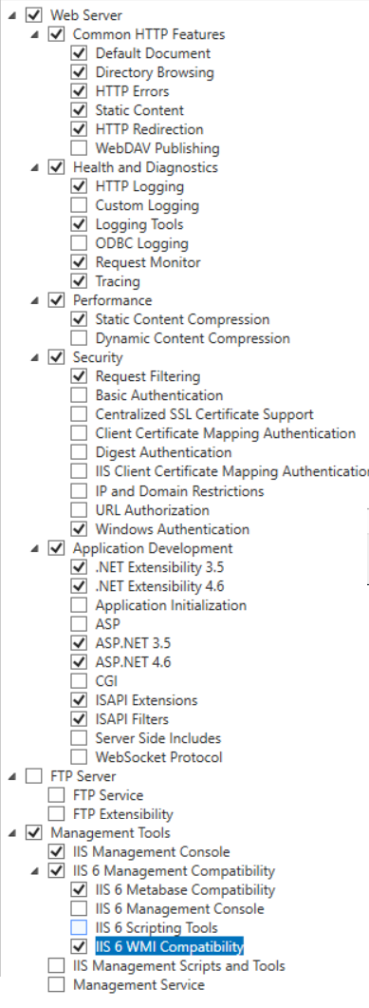Screen dimensions: 369x1008
Task: Uncheck Logging Tools checkbox
Action: [x=79, y=223]
